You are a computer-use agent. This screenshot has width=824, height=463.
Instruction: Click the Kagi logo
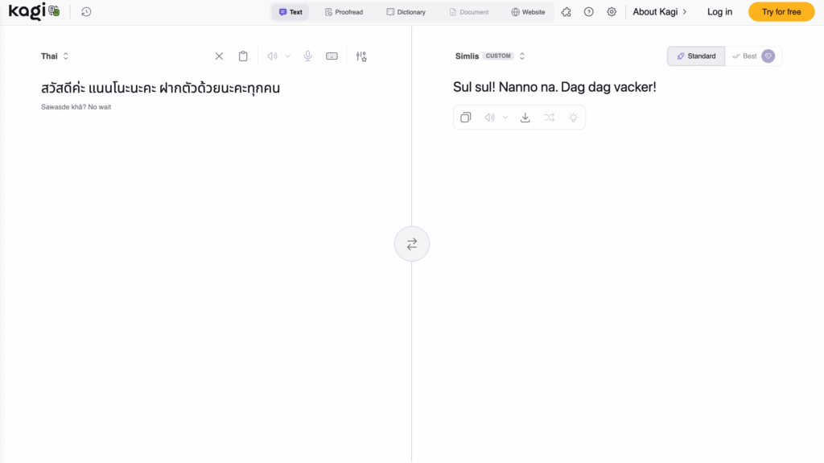click(34, 11)
